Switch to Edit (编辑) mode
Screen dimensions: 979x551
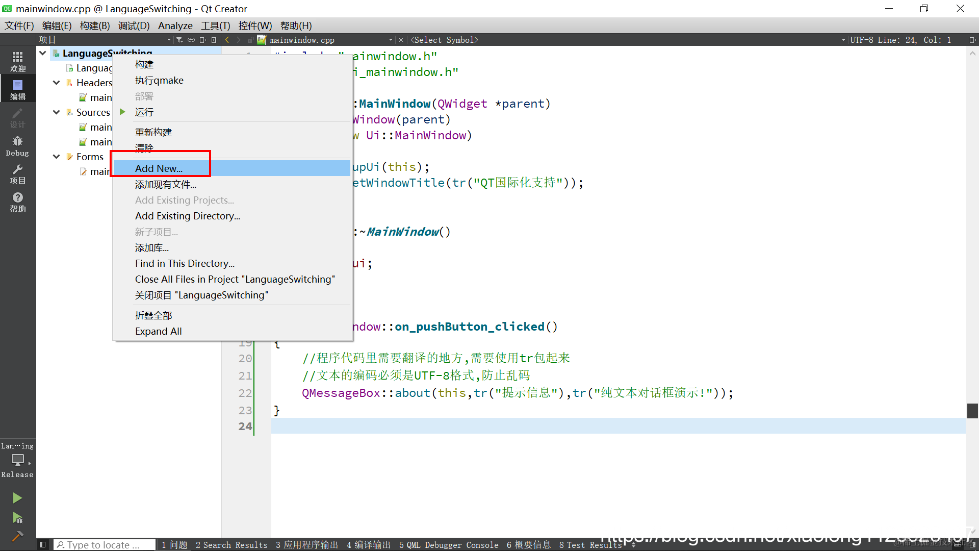(18, 89)
